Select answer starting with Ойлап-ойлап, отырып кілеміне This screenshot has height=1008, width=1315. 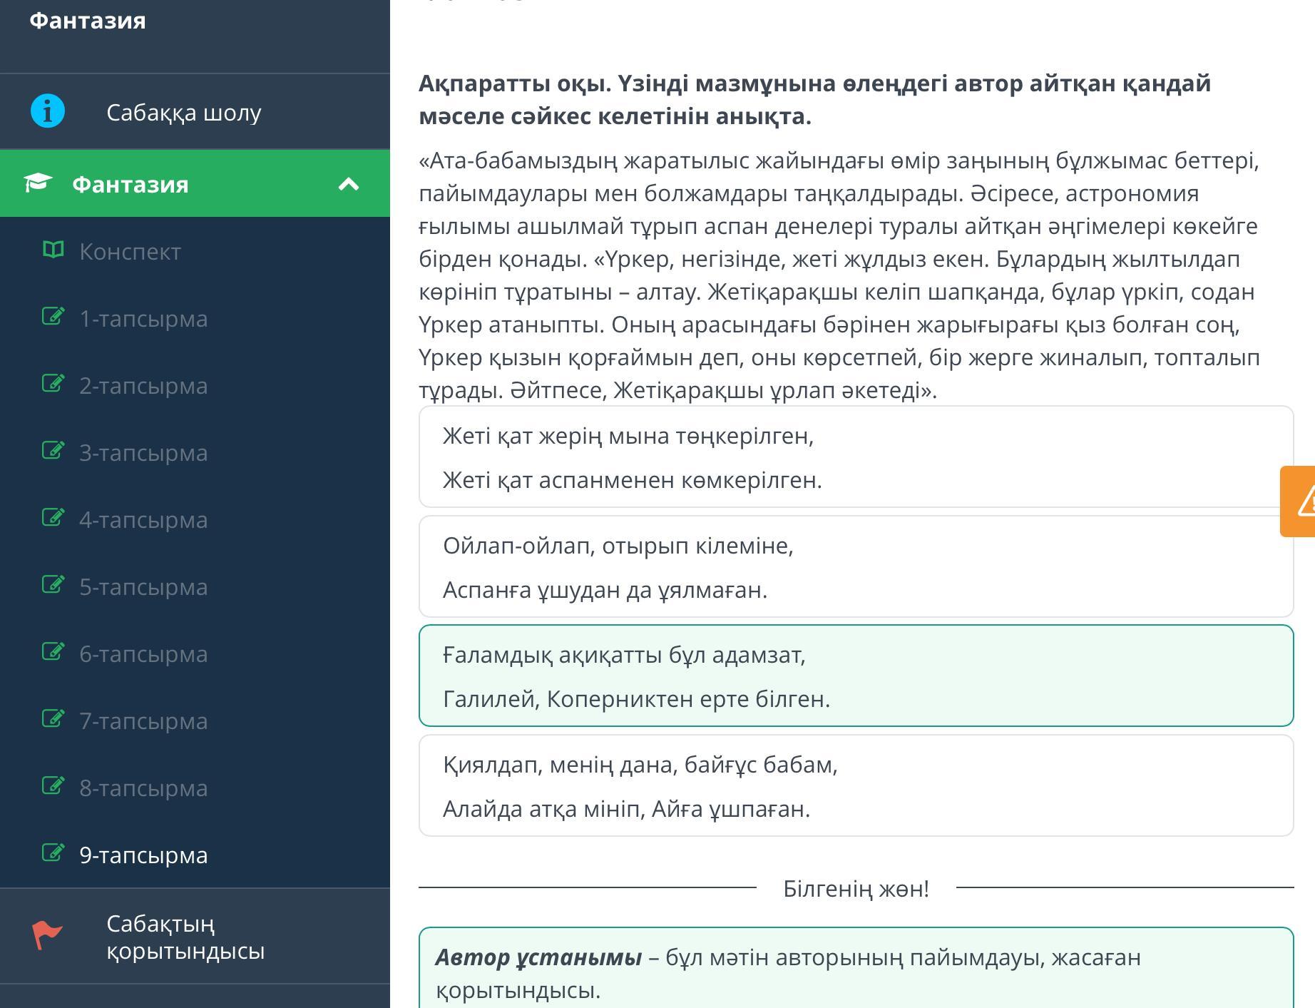coord(856,567)
